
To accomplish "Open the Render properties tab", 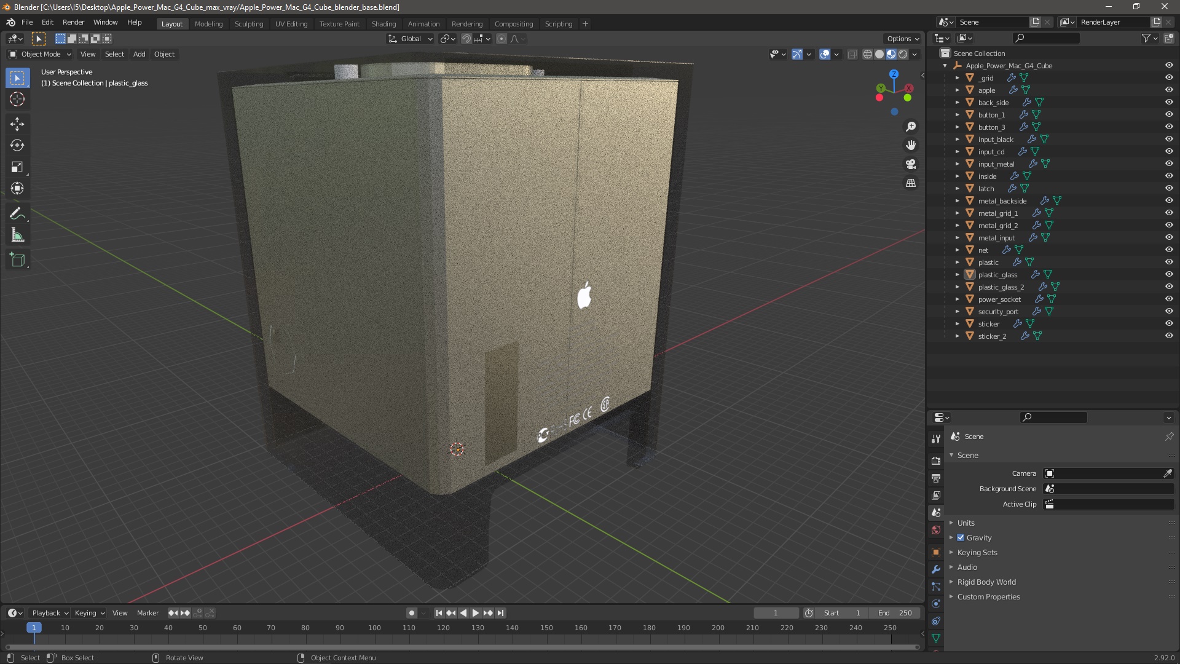I will point(936,460).
